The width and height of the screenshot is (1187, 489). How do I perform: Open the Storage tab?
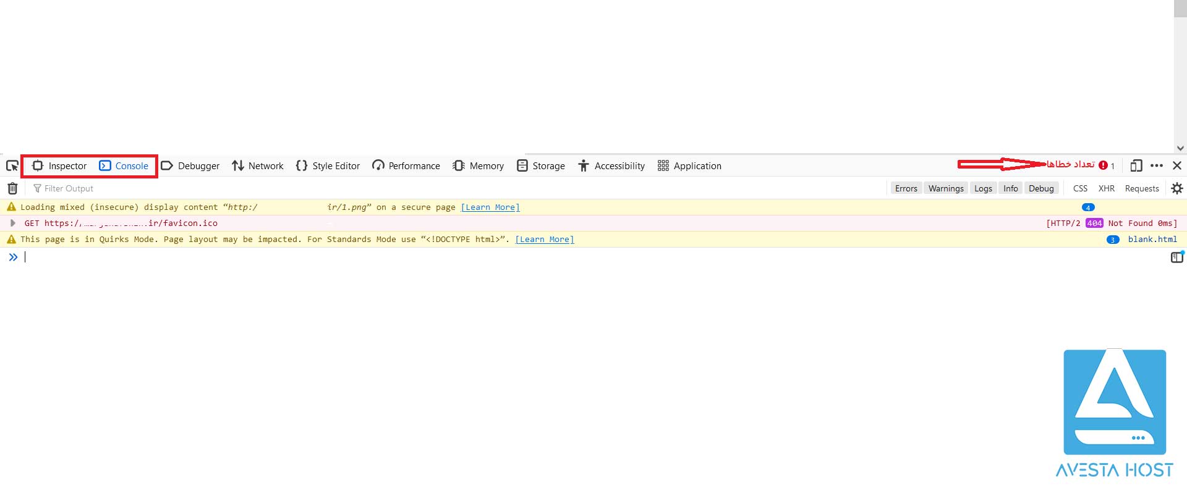coord(541,165)
